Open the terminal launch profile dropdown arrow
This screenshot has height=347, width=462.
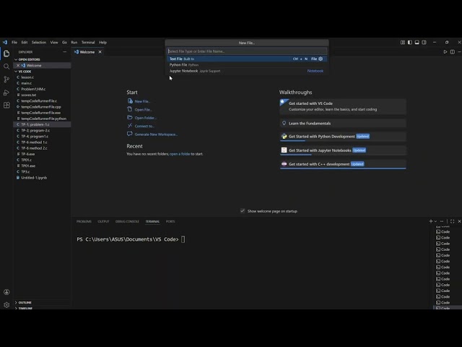pyautogui.click(x=435, y=221)
